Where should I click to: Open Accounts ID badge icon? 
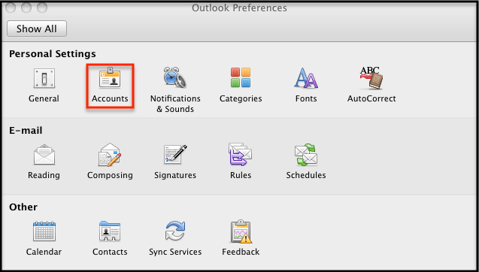[x=110, y=78]
